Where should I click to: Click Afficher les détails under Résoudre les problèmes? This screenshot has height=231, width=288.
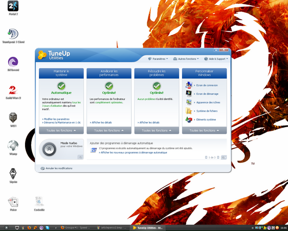(148, 123)
